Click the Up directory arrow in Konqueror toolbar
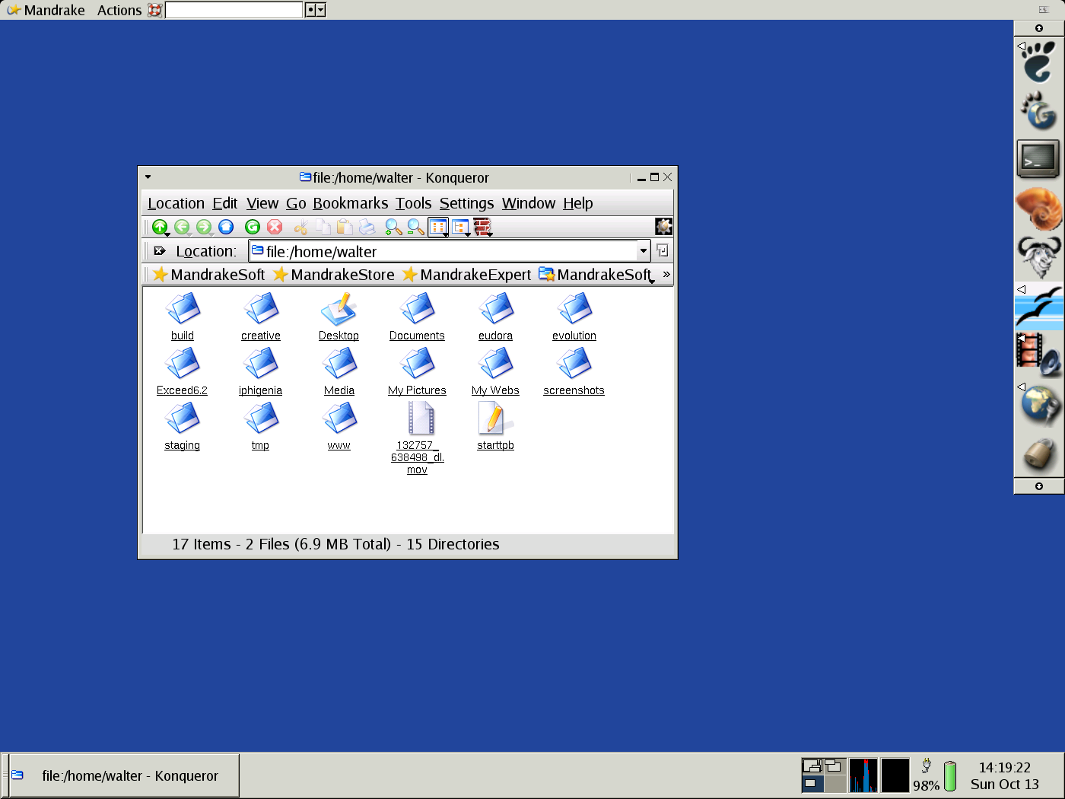 pyautogui.click(x=160, y=227)
